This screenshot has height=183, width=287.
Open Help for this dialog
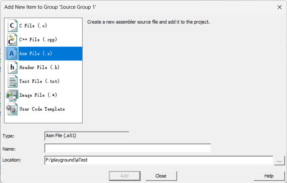coord(269,176)
